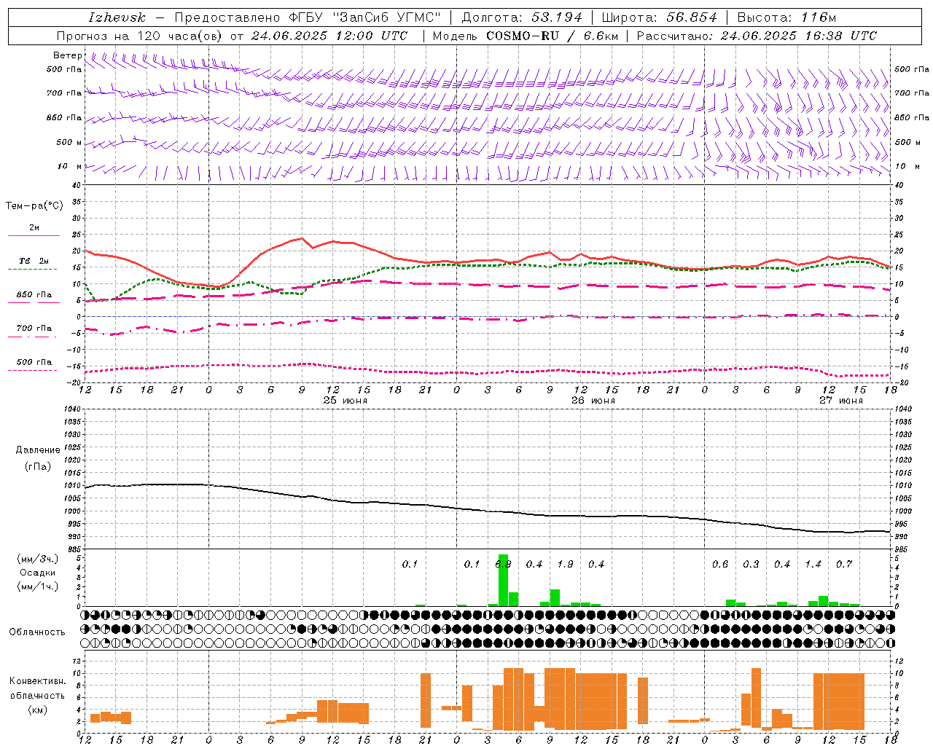
Task: Click the 25 июня date label
Action: pyautogui.click(x=346, y=401)
